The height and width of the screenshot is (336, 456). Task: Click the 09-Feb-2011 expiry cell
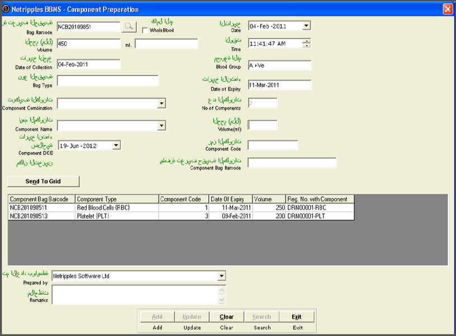pyautogui.click(x=231, y=216)
